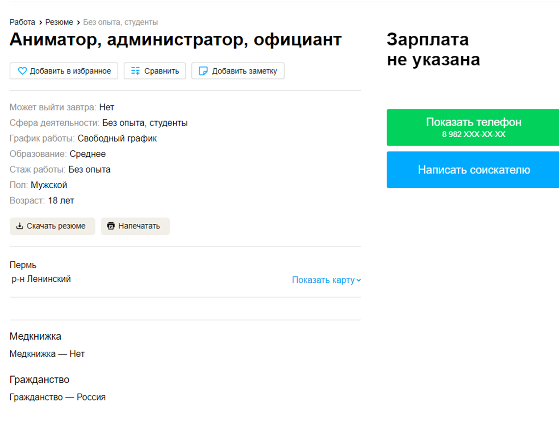Image resolution: width=559 pixels, height=423 pixels.
Task: Click the label График работы:
Action: [x=42, y=139]
